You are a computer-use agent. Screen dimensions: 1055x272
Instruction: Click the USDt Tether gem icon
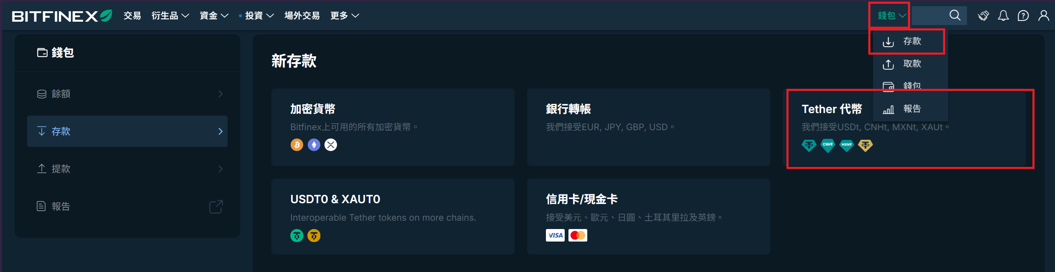809,146
